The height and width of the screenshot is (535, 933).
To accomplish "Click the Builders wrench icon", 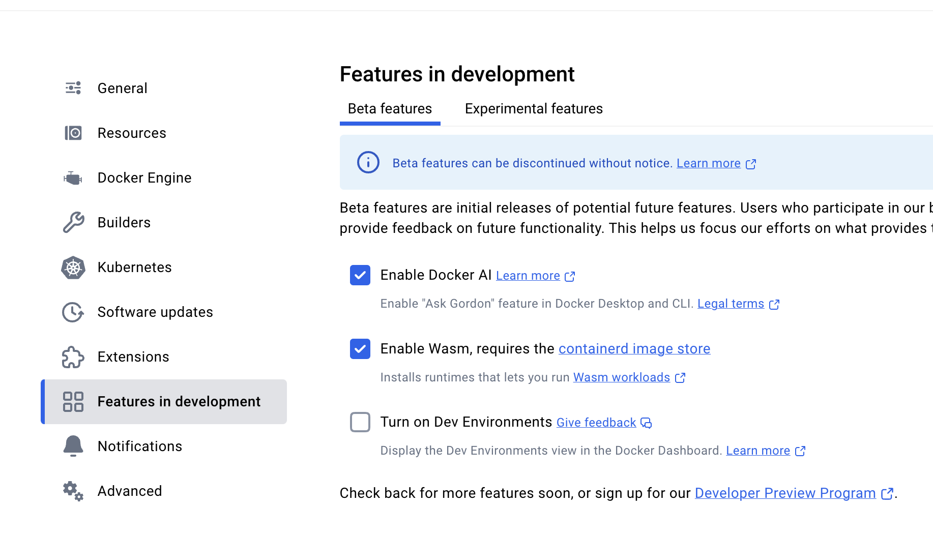I will coord(73,222).
